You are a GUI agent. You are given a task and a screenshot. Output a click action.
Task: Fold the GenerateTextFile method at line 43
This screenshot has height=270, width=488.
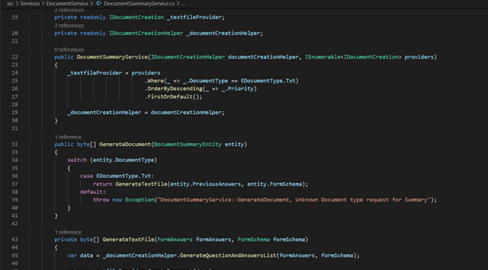(x=24, y=240)
